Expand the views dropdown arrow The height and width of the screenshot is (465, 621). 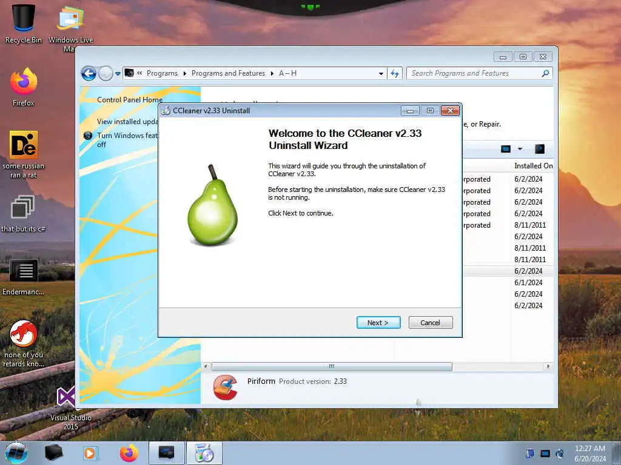[520, 149]
